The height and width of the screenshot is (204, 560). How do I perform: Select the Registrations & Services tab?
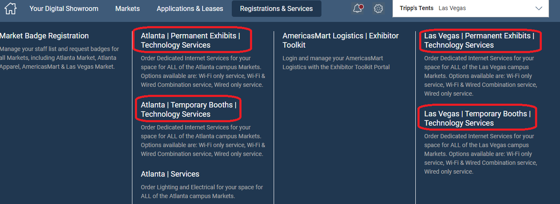click(x=277, y=8)
